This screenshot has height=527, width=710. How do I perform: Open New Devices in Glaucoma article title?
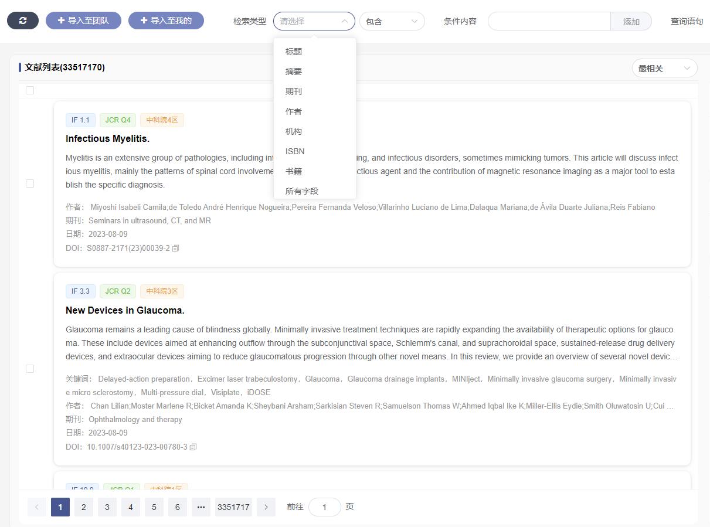click(x=125, y=310)
